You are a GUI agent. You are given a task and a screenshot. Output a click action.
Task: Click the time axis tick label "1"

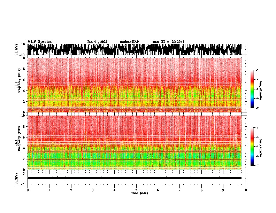click(x=49, y=190)
